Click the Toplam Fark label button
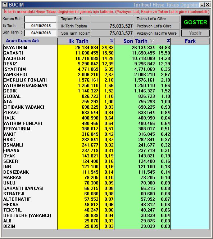 [x=74, y=19]
